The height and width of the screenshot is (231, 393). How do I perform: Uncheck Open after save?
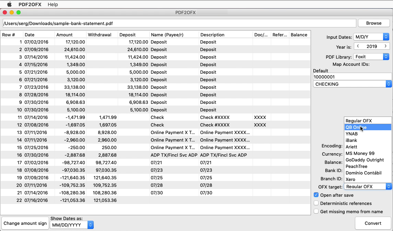pos(316,195)
